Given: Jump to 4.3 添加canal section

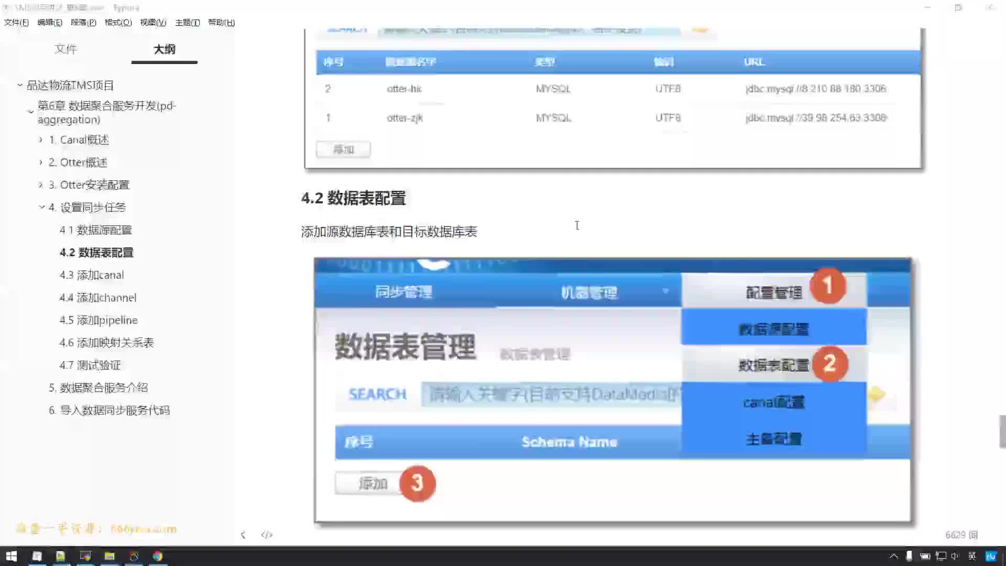Looking at the screenshot, I should [92, 275].
